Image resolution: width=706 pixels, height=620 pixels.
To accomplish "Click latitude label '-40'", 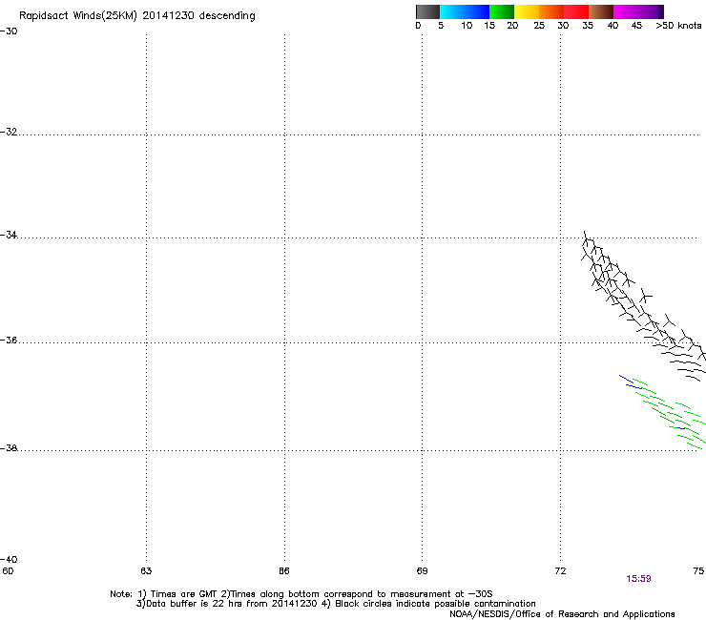I will (x=9, y=559).
